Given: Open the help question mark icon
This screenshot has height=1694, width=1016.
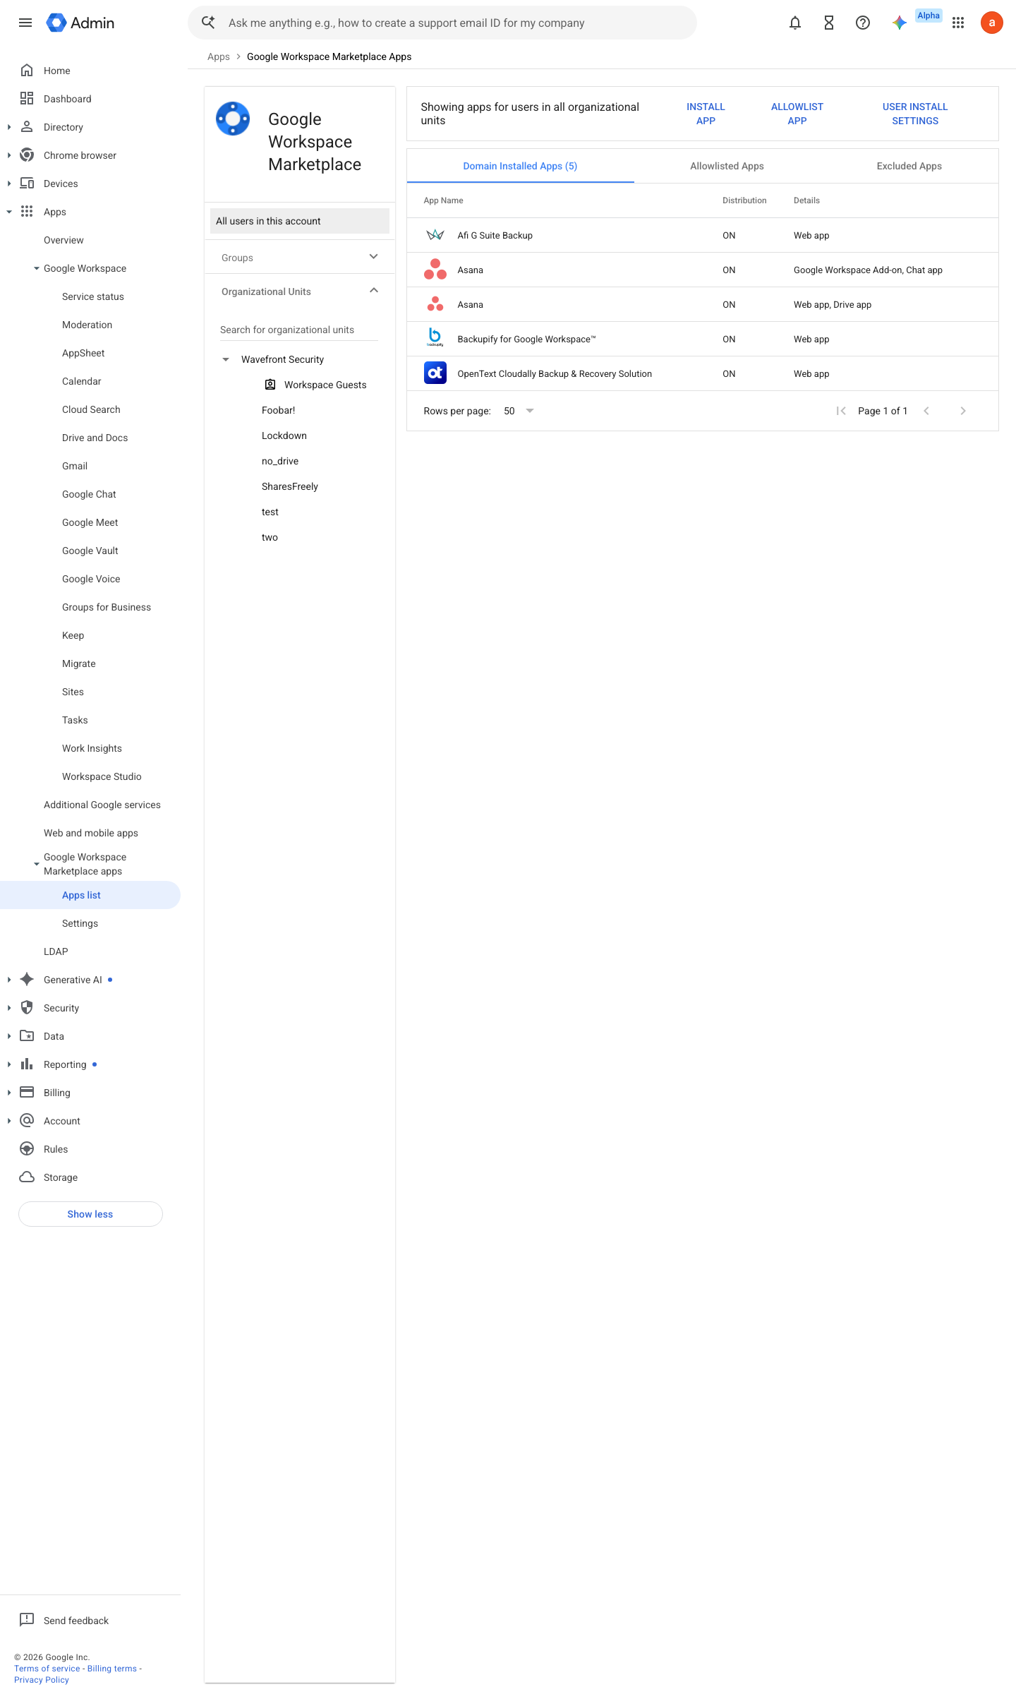Looking at the screenshot, I should [863, 23].
